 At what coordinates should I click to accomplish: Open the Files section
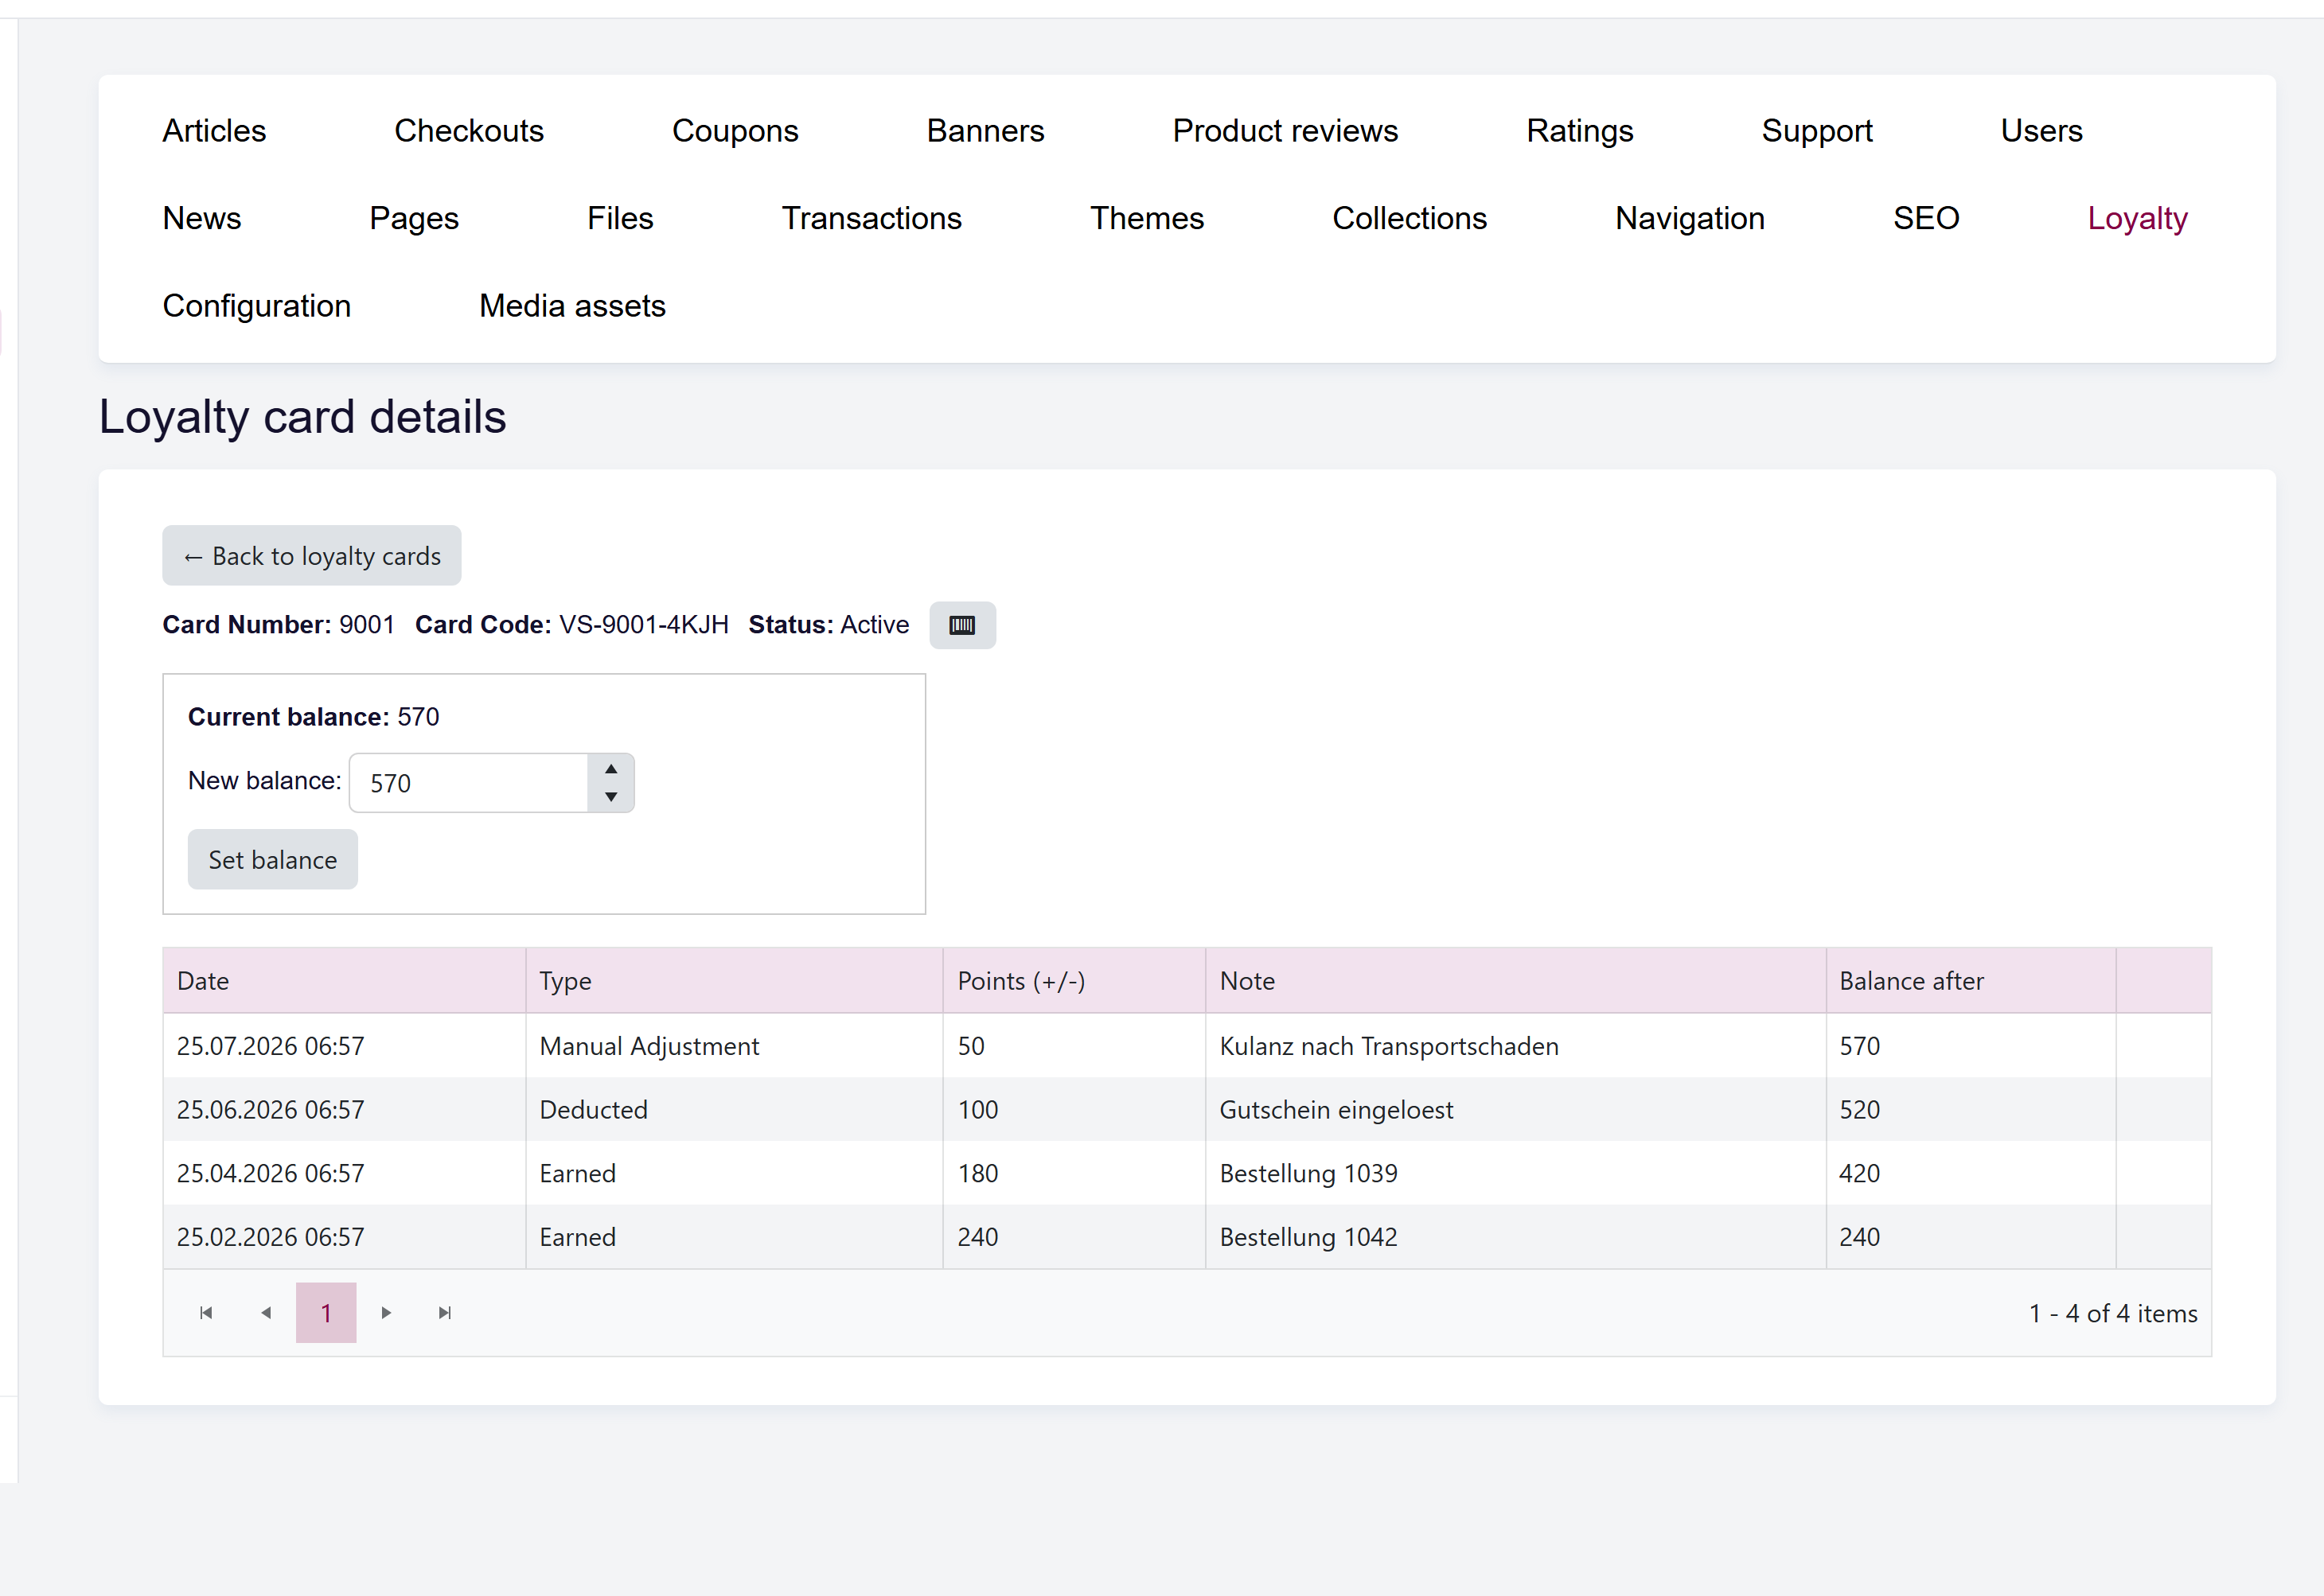pos(620,218)
